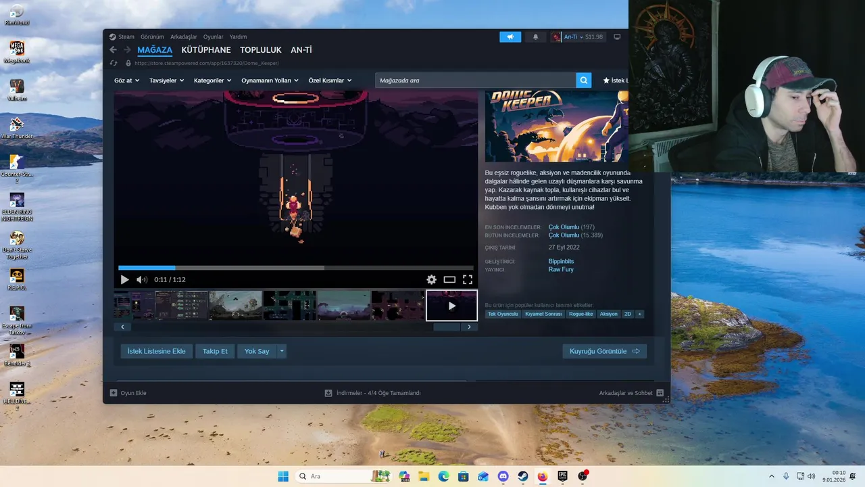Reload the Steam store page
865x487 pixels.
click(x=114, y=63)
